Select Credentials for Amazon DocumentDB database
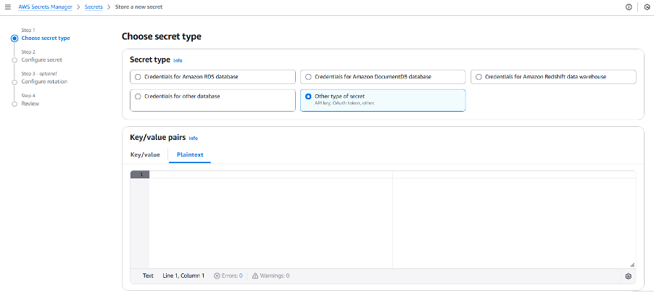Image resolution: width=654 pixels, height=293 pixels. click(x=309, y=76)
